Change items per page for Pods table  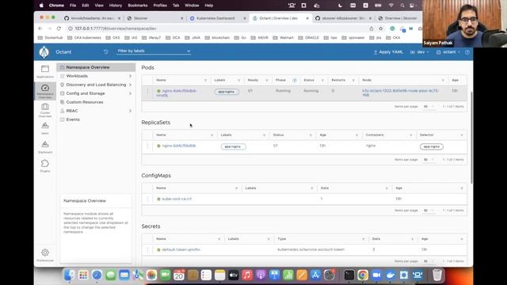pyautogui.click(x=429, y=107)
